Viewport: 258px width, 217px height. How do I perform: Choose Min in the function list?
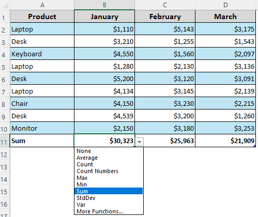tap(109, 184)
